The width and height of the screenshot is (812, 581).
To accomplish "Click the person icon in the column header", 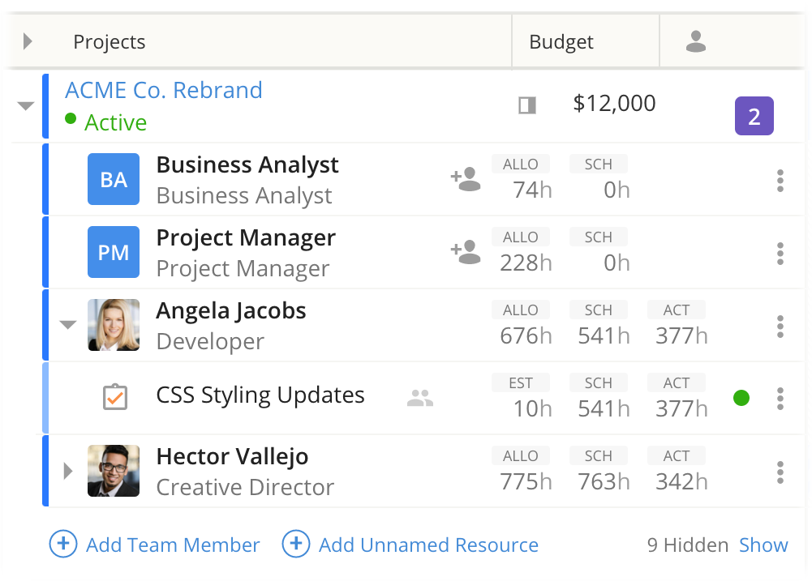I will pos(696,41).
